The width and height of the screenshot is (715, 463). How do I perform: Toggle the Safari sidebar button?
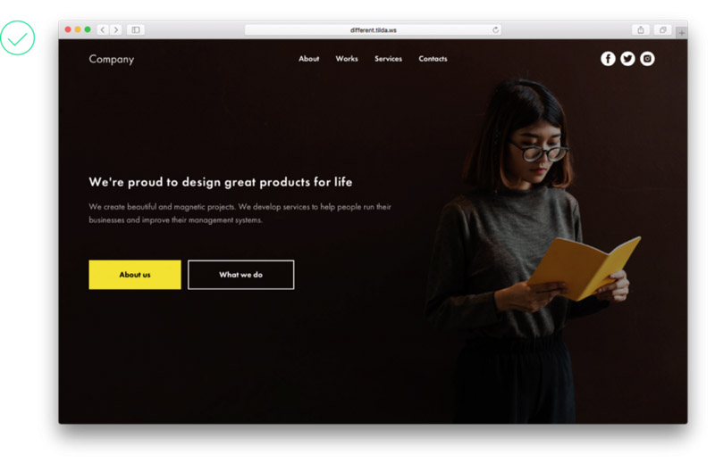(x=136, y=30)
